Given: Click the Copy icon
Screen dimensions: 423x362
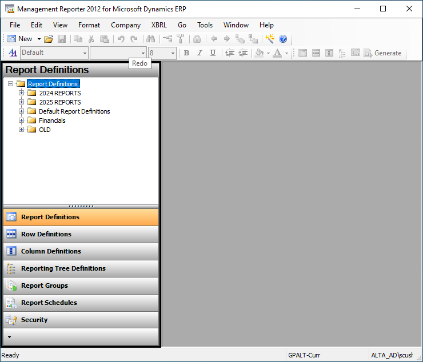Looking at the screenshot, I should [78, 39].
